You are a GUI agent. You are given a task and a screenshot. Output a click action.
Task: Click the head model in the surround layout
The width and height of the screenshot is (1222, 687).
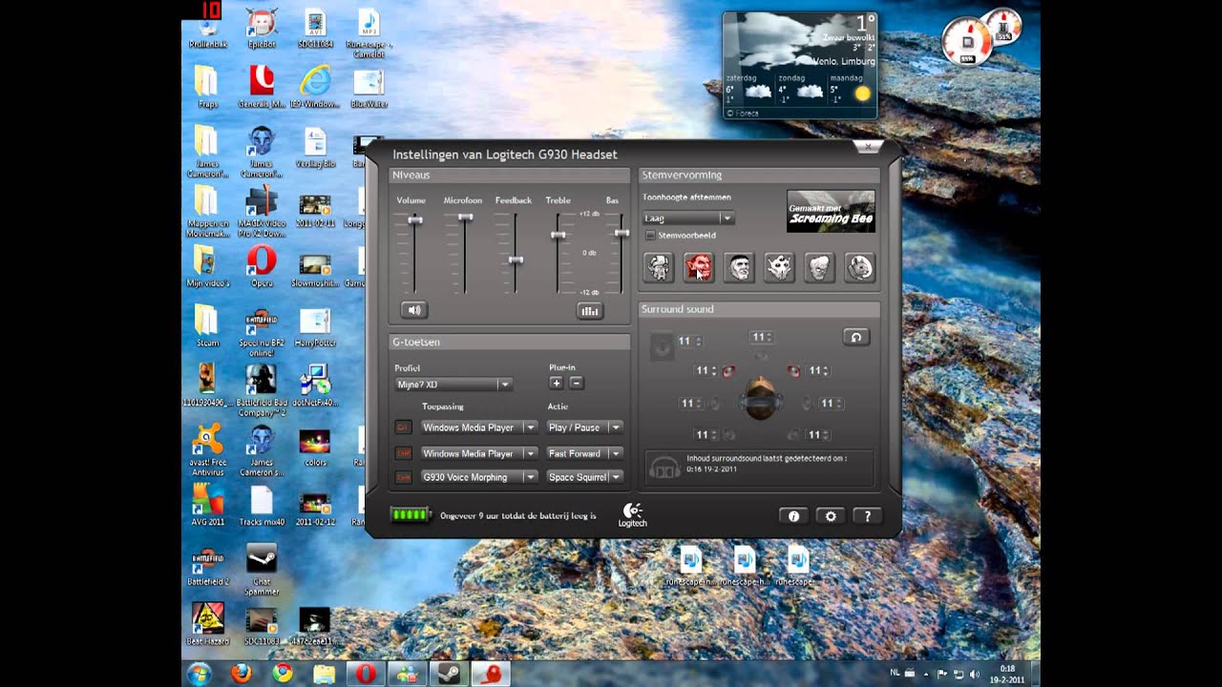(761, 398)
